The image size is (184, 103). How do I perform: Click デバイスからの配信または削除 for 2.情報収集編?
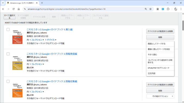[160, 85]
